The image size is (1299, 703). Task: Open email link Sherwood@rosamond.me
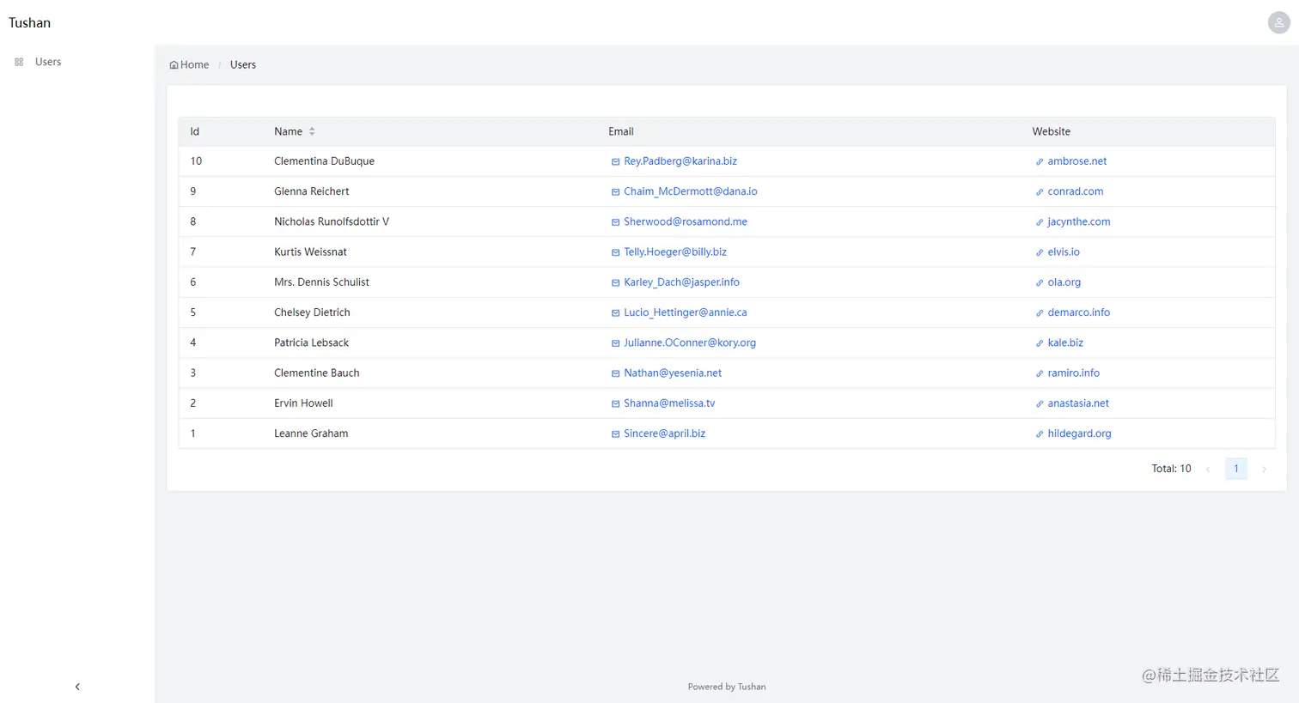(x=686, y=221)
